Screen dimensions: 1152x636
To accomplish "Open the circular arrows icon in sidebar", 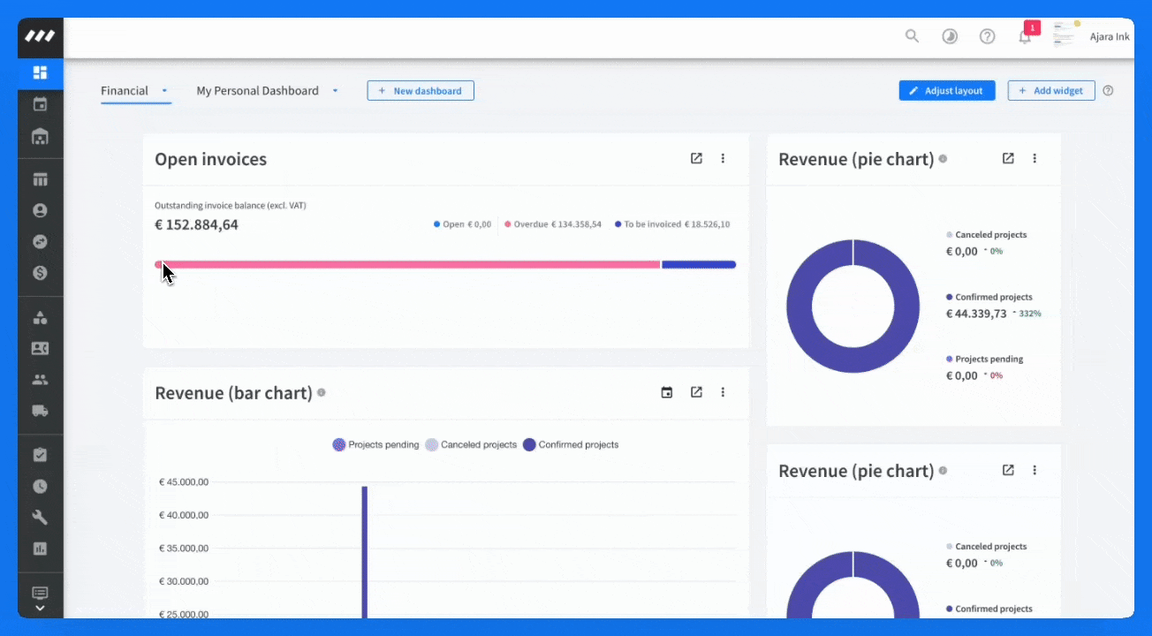I will [x=40, y=241].
